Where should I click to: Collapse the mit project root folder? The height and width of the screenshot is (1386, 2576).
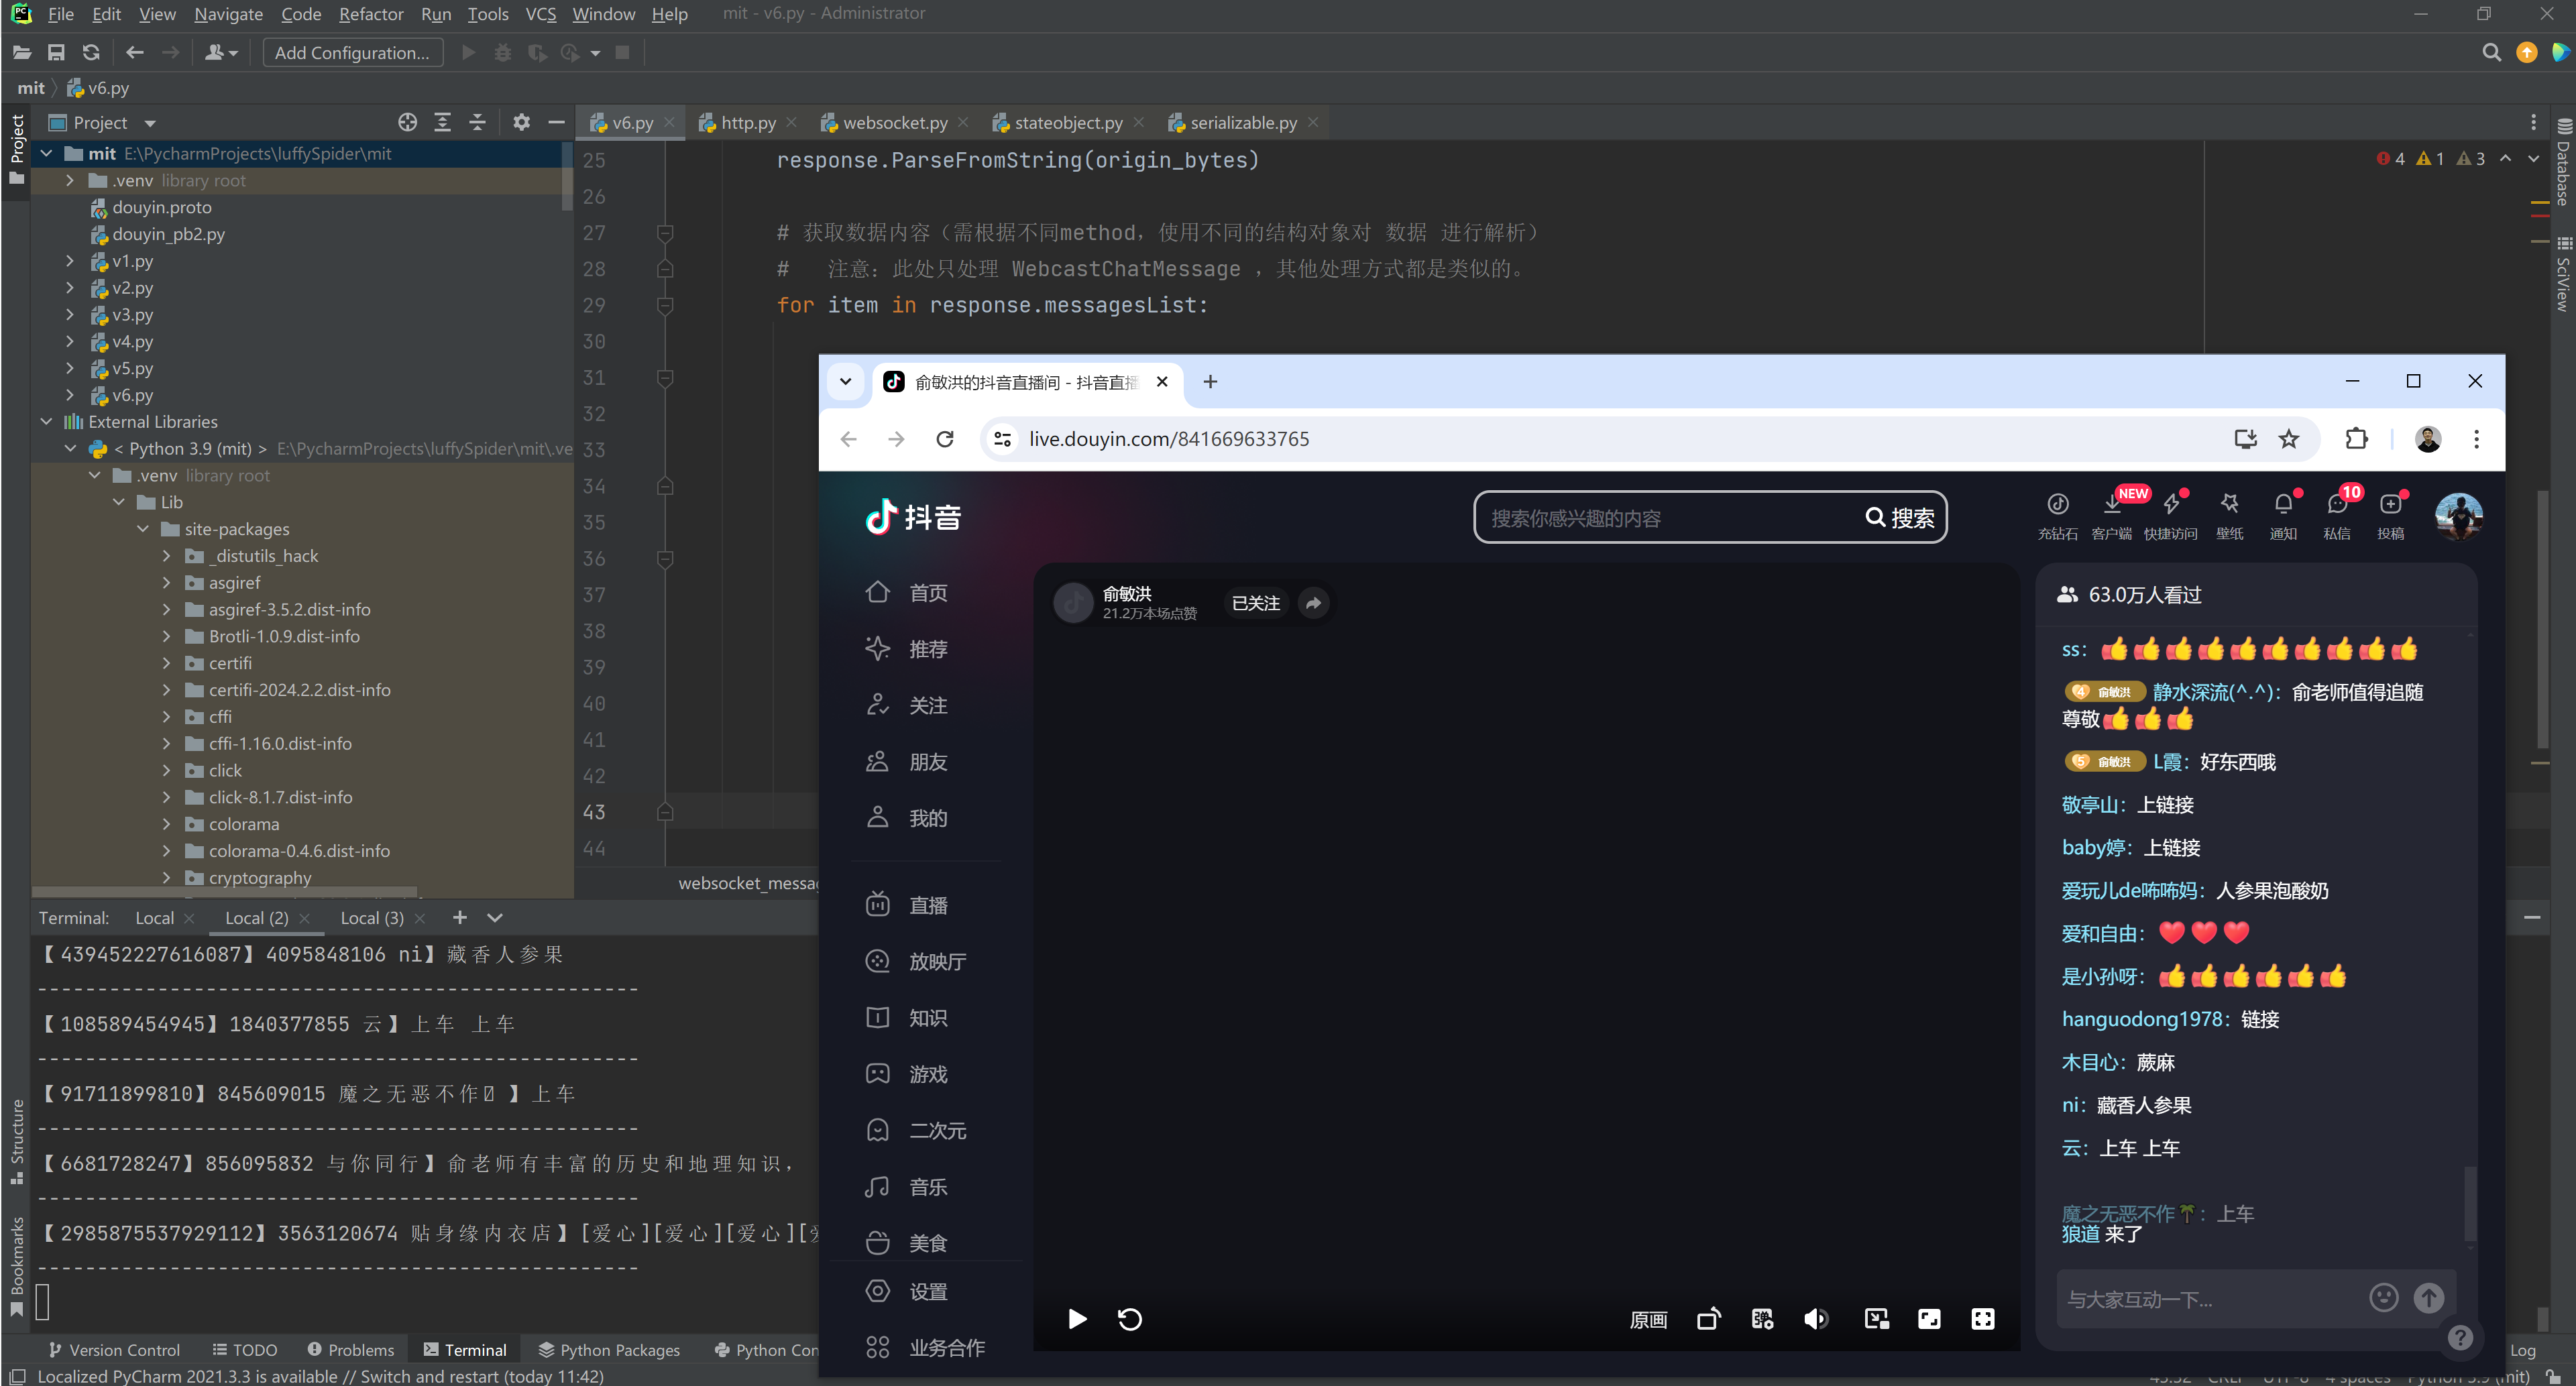[x=46, y=153]
